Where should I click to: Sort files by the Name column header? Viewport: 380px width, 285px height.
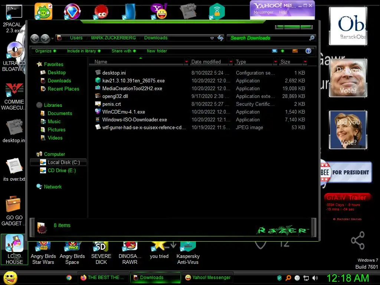click(x=137, y=62)
